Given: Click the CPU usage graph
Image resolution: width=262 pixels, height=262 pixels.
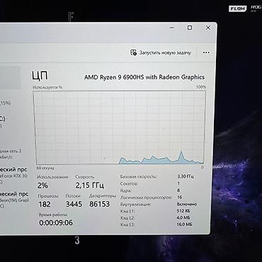Looking at the screenshot, I should point(120,127).
